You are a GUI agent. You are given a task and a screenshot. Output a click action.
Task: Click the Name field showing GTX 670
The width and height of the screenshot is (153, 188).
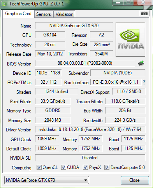tap(74, 26)
